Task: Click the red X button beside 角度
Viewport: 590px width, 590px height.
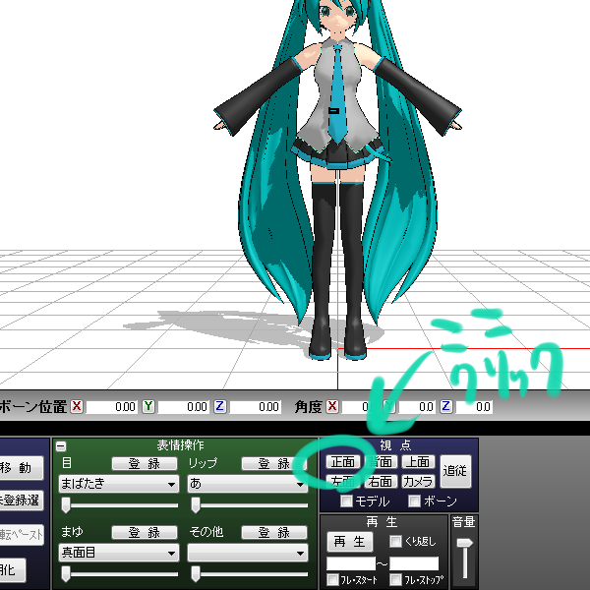Action: 332,406
